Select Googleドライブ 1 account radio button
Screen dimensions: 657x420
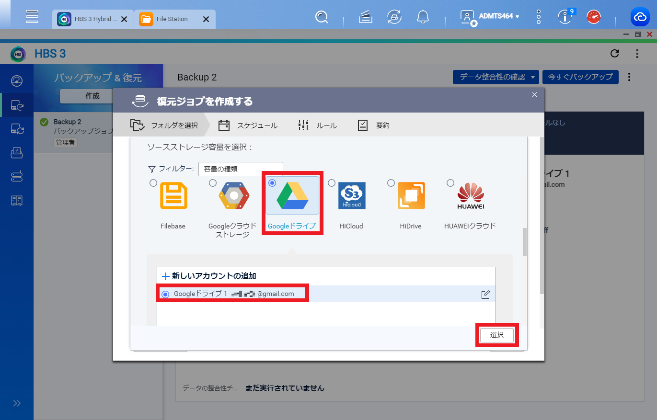tap(165, 294)
